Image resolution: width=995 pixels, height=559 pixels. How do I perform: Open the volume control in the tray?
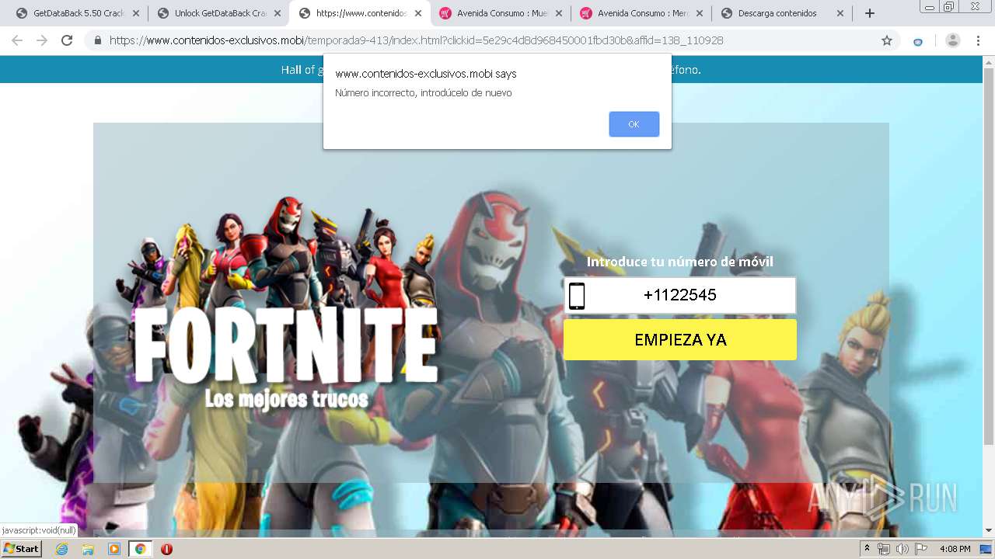click(902, 549)
